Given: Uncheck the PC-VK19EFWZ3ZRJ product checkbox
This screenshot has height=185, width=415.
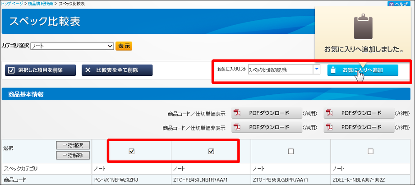Looking at the screenshot, I should [x=132, y=152].
